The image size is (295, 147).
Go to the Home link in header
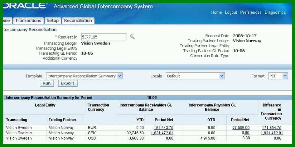tap(216, 12)
